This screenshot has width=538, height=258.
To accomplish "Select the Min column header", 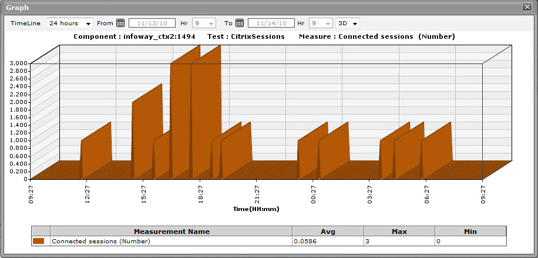I will coord(470,232).
